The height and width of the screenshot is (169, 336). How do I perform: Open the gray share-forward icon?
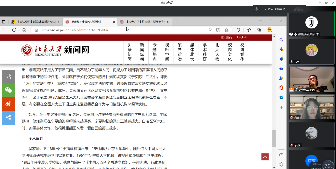pos(8,77)
